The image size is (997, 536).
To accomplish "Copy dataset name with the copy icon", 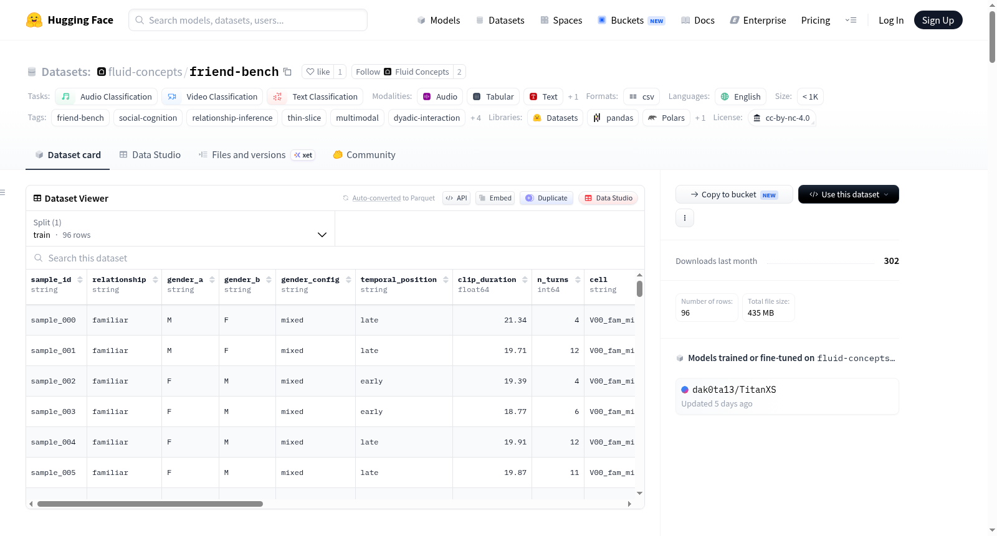I will click(x=287, y=72).
